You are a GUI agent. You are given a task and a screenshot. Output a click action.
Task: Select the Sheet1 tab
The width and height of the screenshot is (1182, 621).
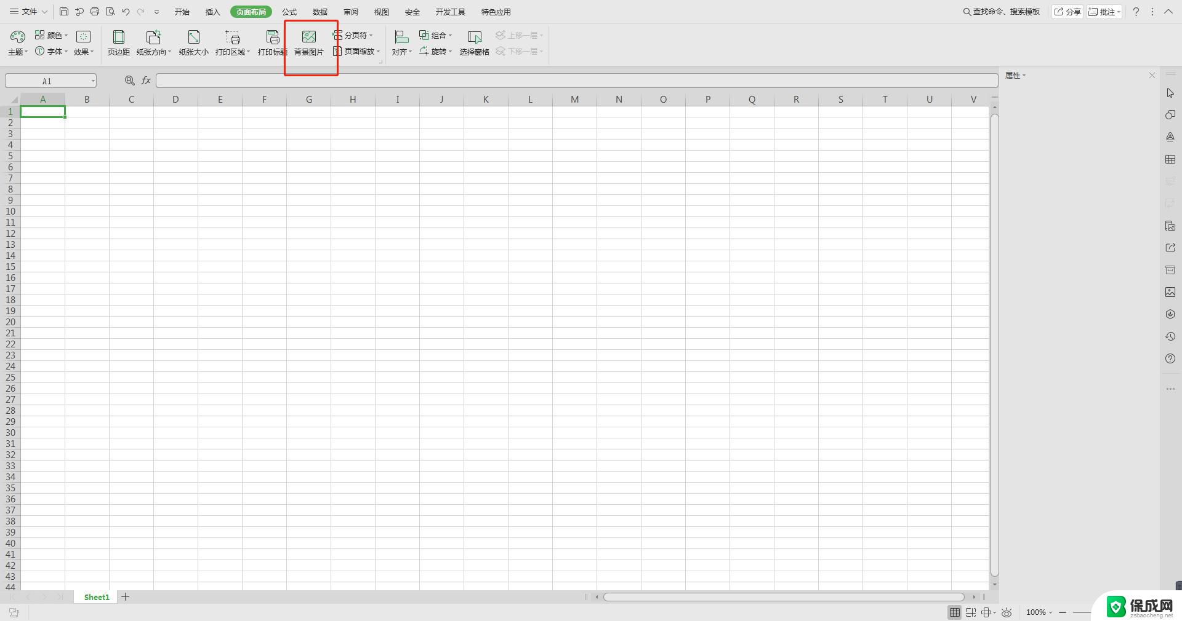click(x=97, y=597)
